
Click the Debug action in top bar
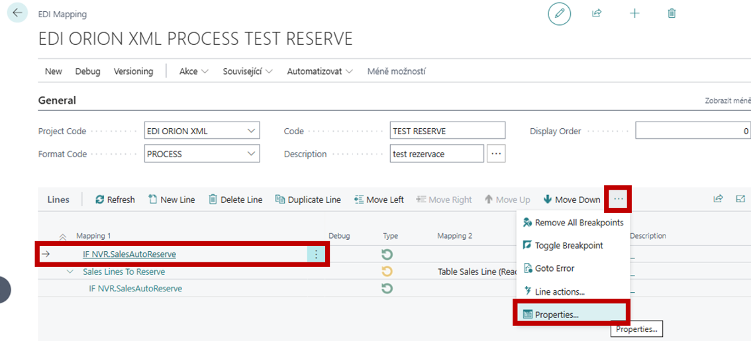click(87, 71)
